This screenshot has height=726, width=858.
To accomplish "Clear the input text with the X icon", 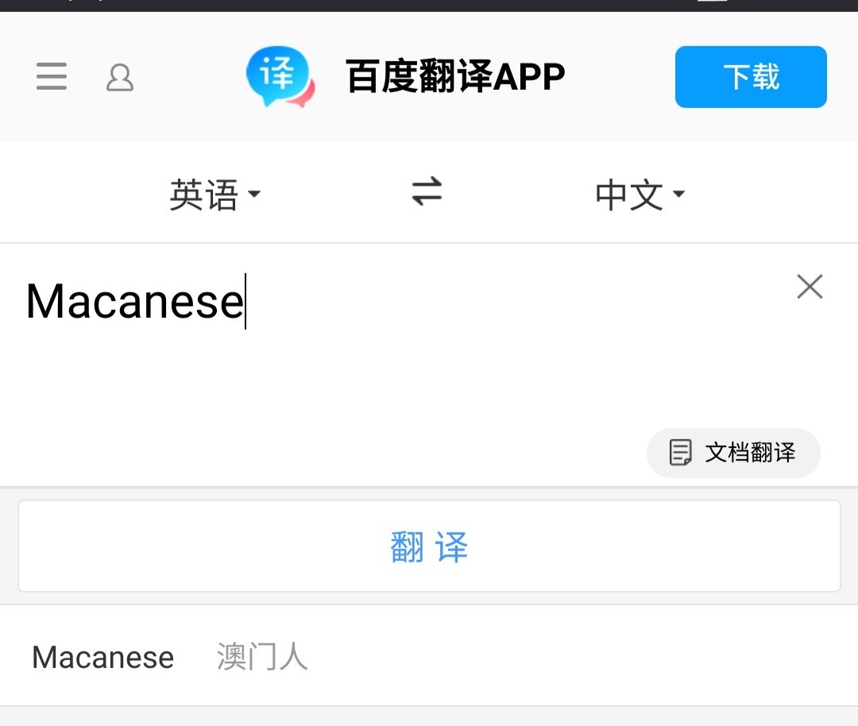I will click(810, 286).
